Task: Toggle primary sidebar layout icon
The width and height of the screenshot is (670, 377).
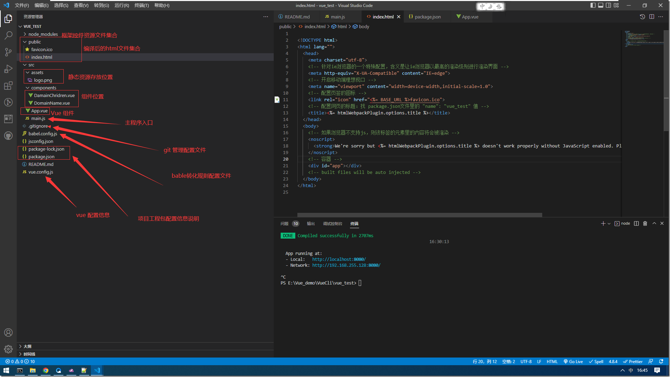Action: (593, 5)
